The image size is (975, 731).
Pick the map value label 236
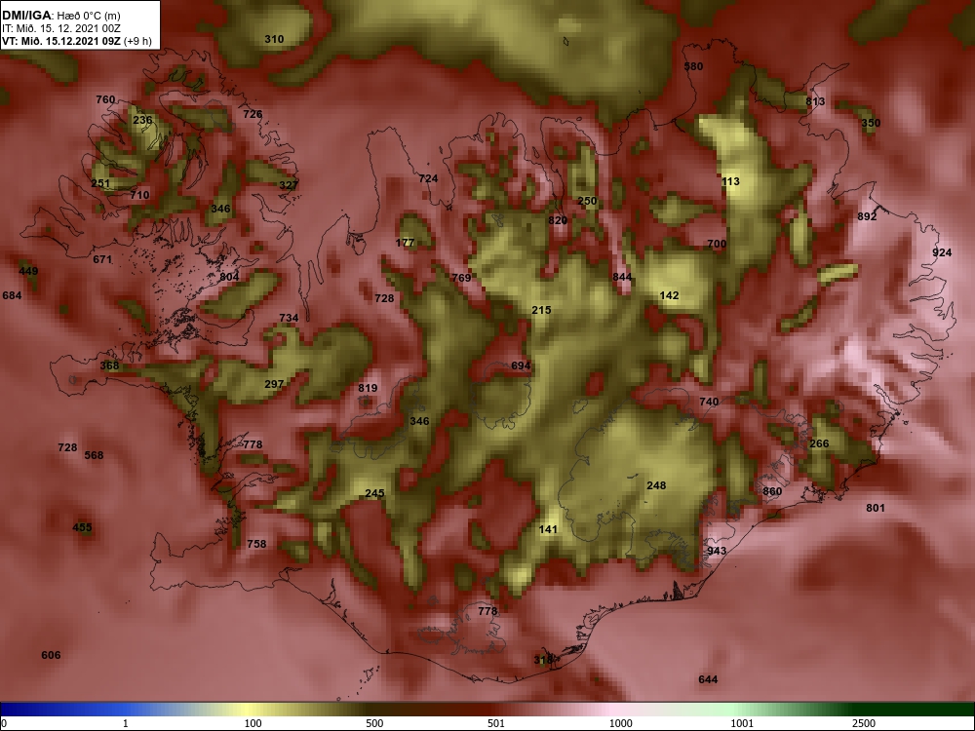click(x=142, y=121)
